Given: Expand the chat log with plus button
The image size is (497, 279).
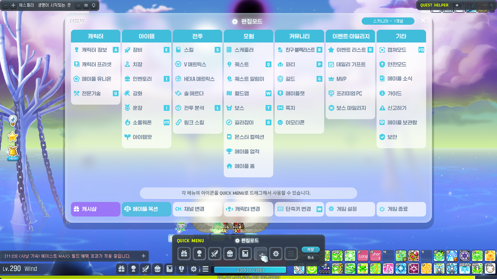Looking at the screenshot, I should point(143,256).
